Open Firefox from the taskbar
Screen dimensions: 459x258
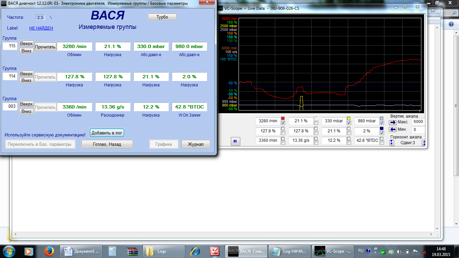coord(49,251)
